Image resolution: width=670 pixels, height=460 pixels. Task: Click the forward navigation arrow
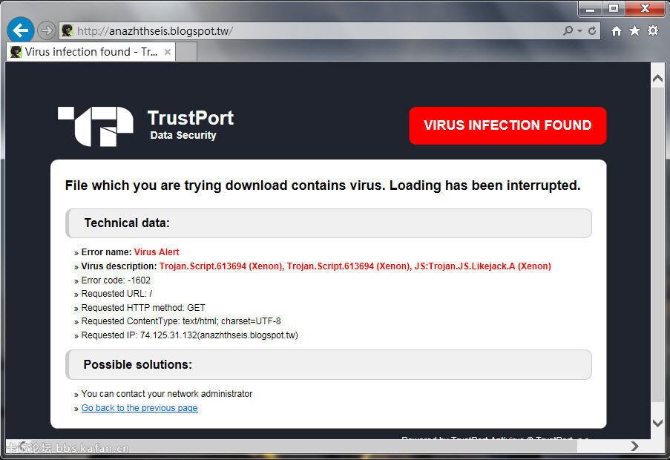tap(46, 30)
